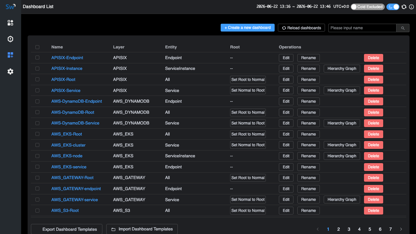The width and height of the screenshot is (416, 234).
Task: Delete the APISIX-Endpoint dashboard
Action: pos(373,58)
